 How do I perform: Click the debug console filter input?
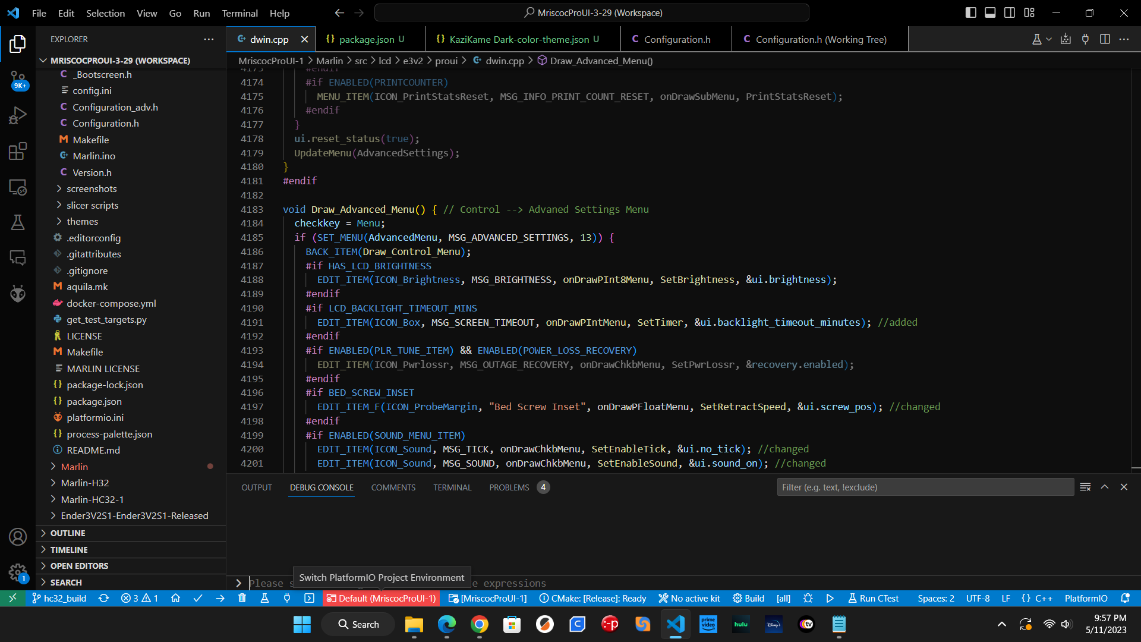tap(925, 487)
